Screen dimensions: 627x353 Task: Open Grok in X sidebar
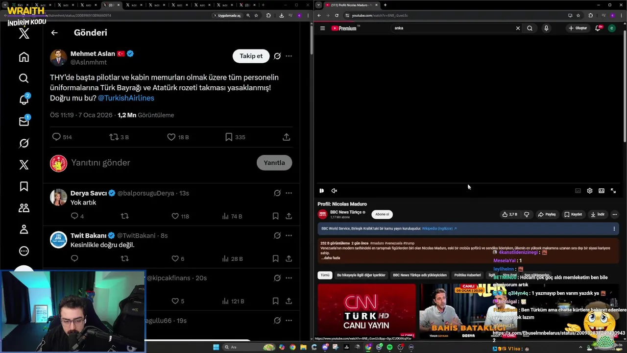point(24,143)
